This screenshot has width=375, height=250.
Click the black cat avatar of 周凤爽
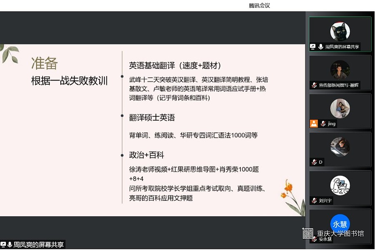pyautogui.click(x=340, y=31)
